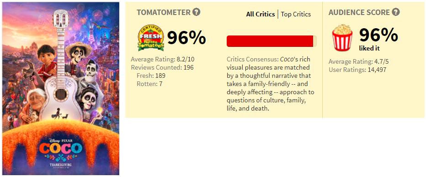Click the Critics Consensus paragraph
Image resolution: width=426 pixels, height=177 pixels.
click(x=270, y=84)
